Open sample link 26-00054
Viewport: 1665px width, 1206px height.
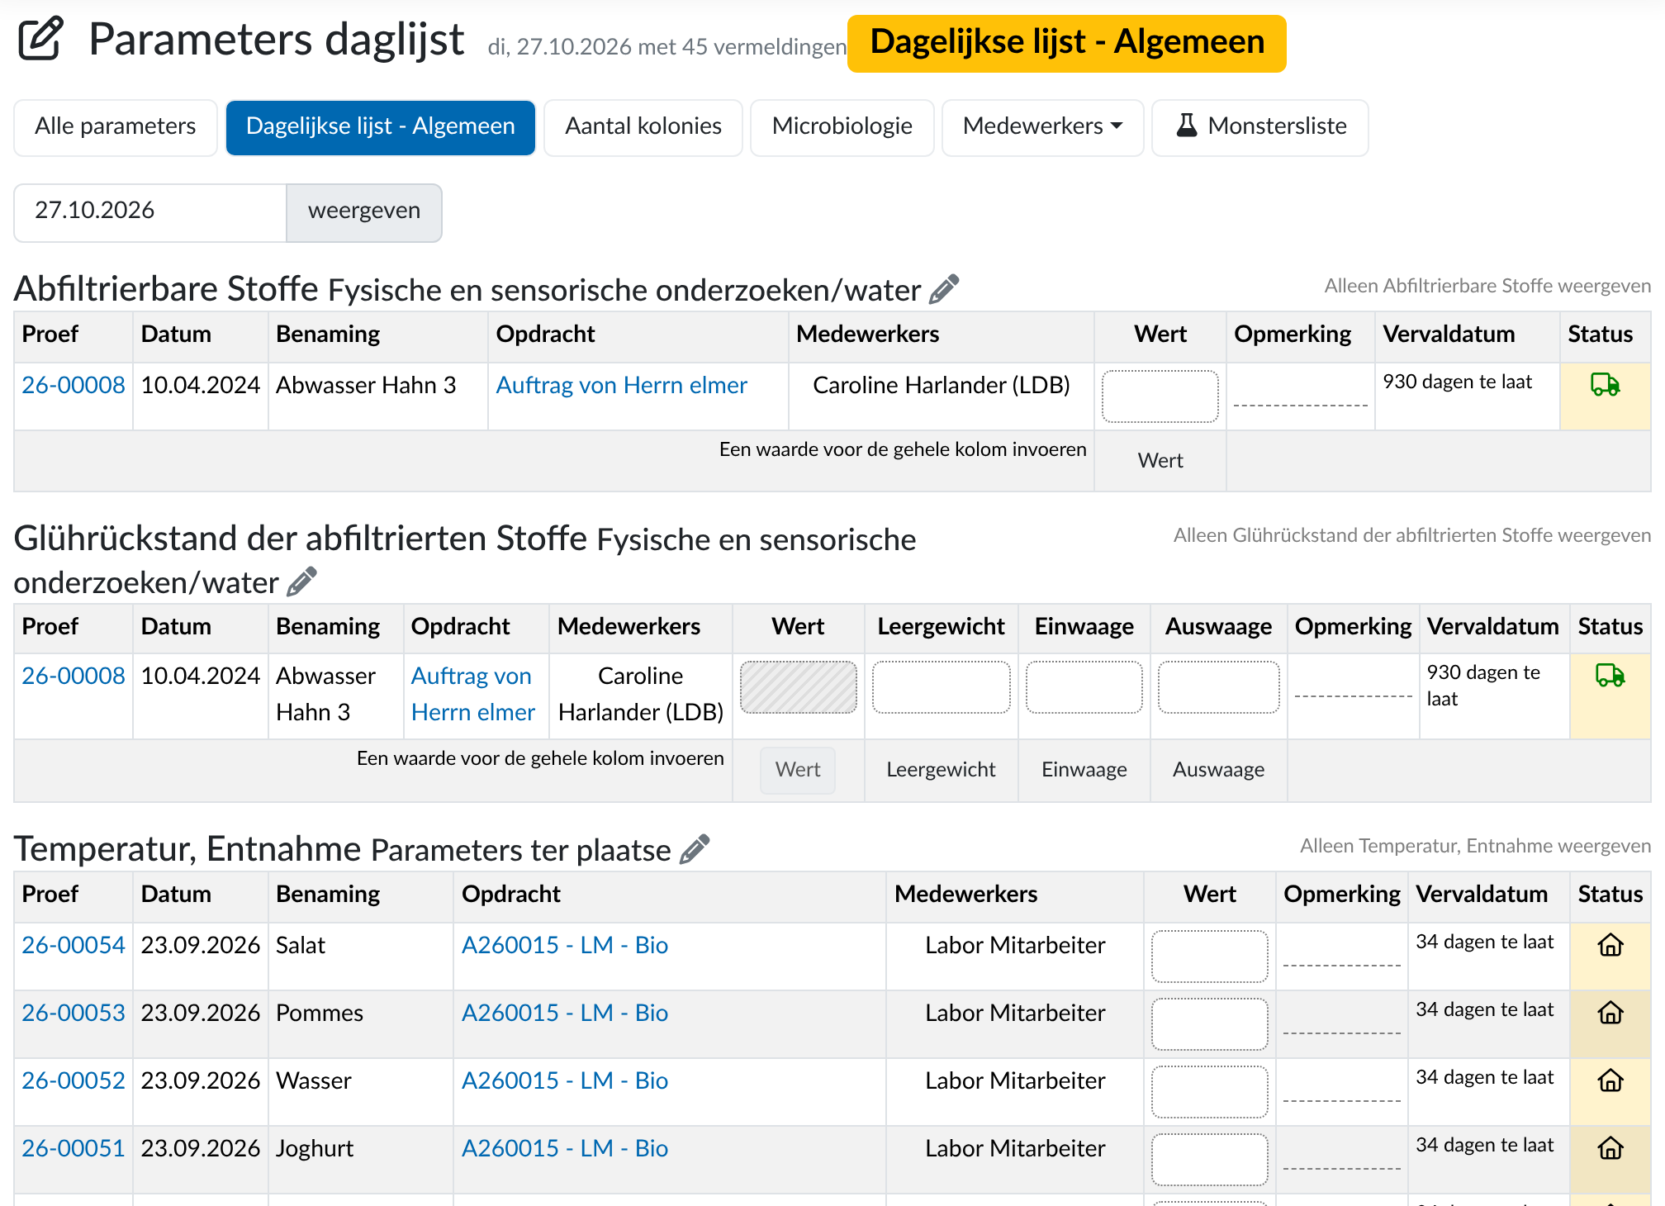tap(74, 945)
